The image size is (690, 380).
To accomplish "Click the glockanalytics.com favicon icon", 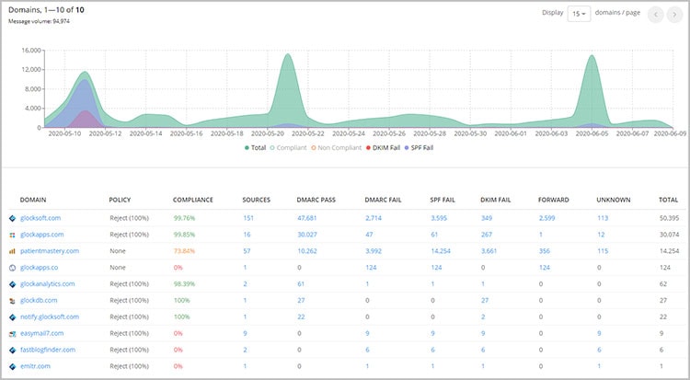I will (12, 284).
